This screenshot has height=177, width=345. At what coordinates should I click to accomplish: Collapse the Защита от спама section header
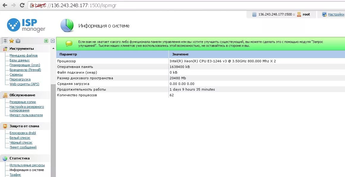25,126
